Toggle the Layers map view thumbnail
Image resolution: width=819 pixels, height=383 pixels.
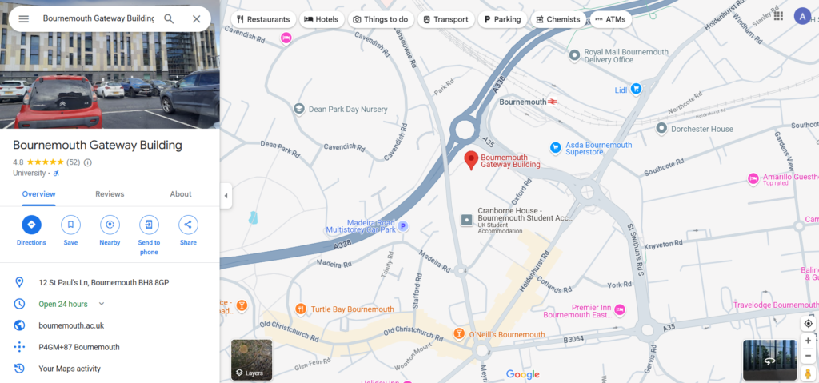point(252,360)
